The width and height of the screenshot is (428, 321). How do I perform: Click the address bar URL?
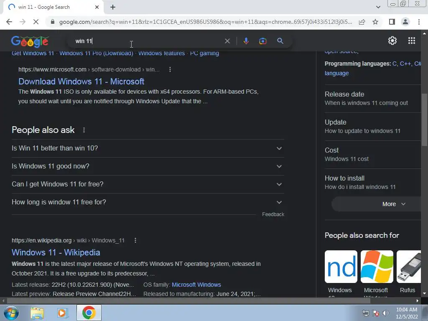point(205,22)
